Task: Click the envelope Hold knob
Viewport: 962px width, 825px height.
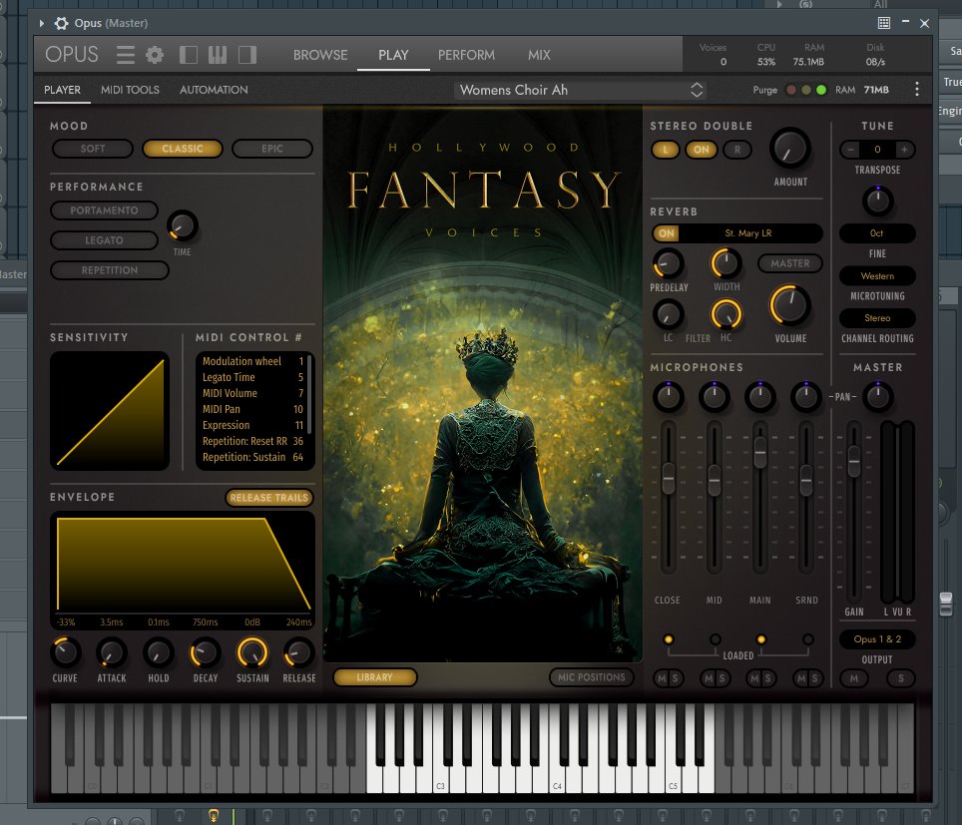Action: 159,653
